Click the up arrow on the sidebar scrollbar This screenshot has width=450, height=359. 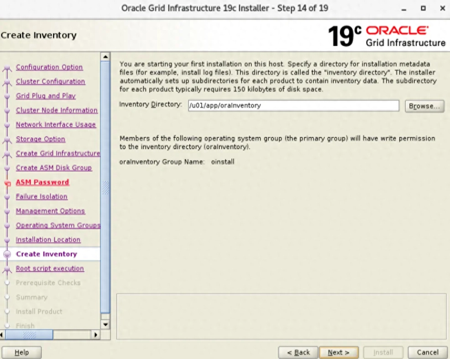[106, 57]
